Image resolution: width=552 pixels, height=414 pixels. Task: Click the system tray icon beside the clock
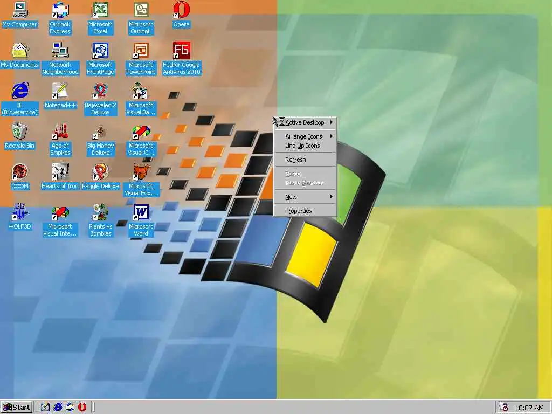point(503,408)
